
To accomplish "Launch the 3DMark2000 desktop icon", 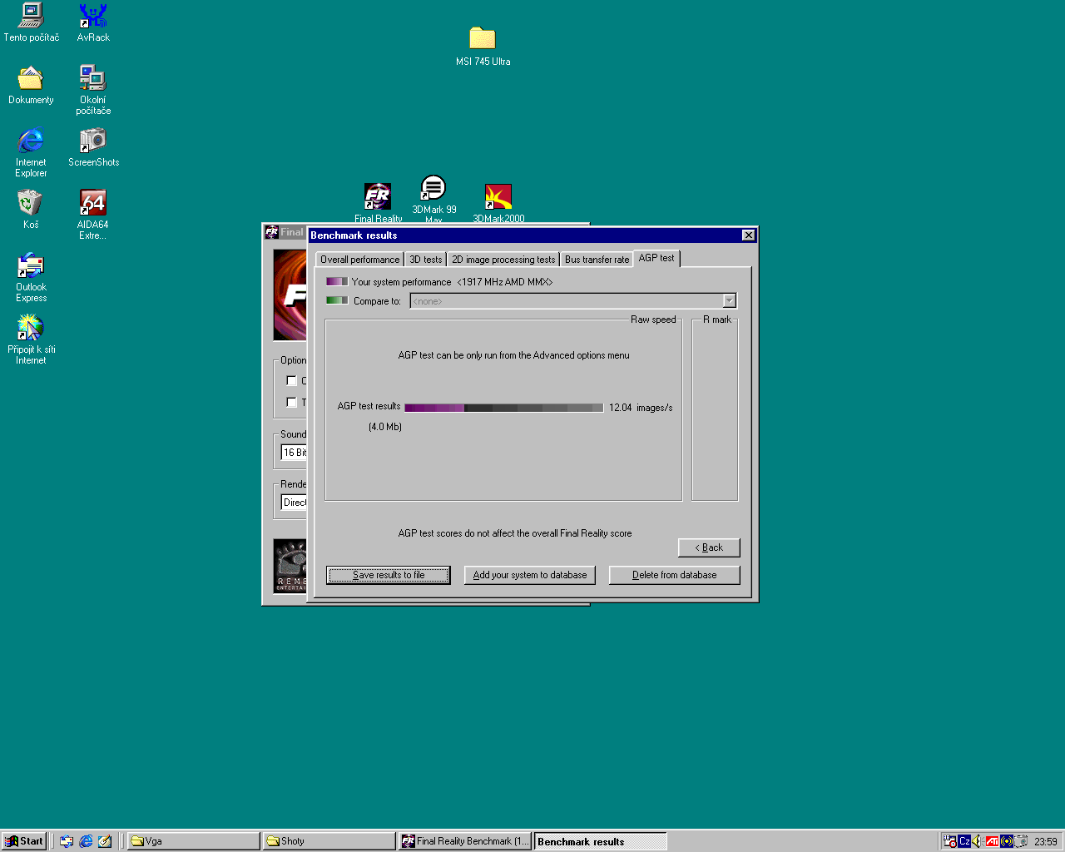I will click(x=498, y=197).
